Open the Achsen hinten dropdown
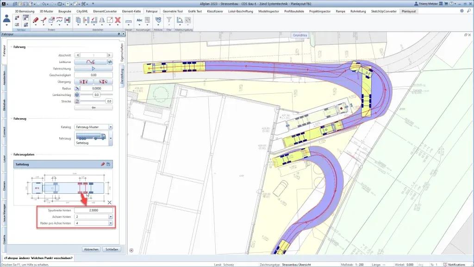The image size is (474, 267). (x=110, y=216)
